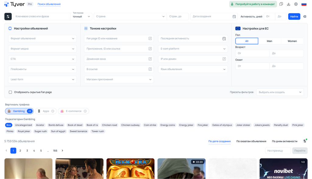The image size is (312, 179).
Task: Click the keyword search field
Action: (x=41, y=16)
